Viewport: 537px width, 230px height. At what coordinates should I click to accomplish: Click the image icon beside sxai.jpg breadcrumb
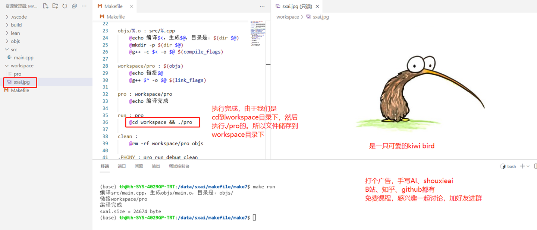click(x=308, y=17)
